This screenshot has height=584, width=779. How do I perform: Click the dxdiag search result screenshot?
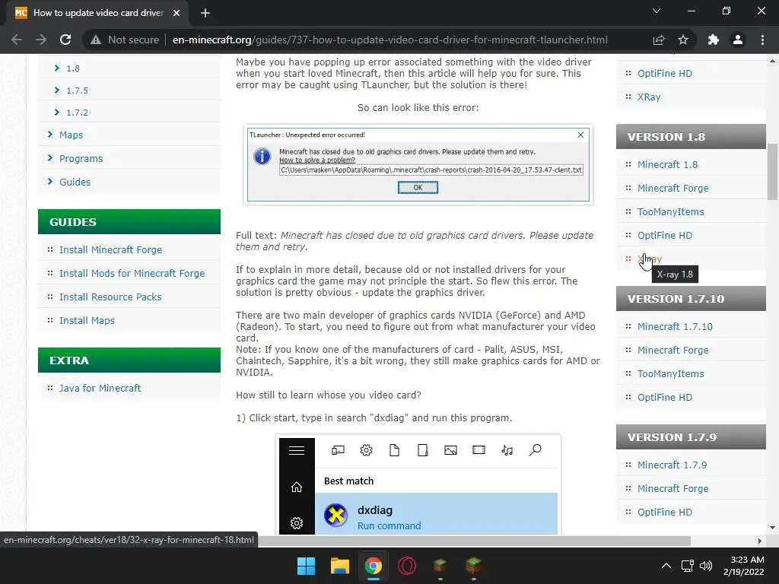tap(418, 484)
